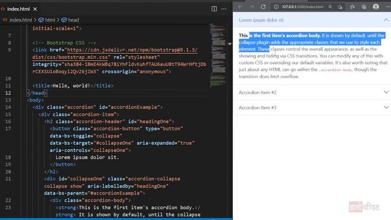Click the HTML file icon in the tab

tap(2, 9)
